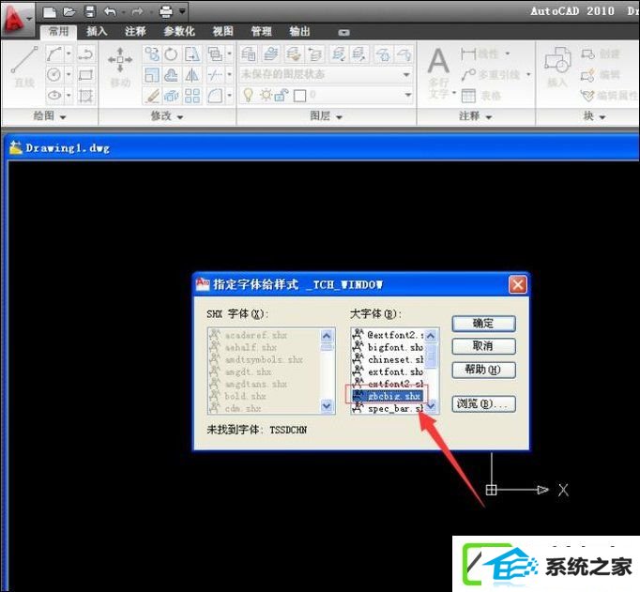The image size is (640, 592).
Task: Switch to the 参数化 ribbon tab
Action: [179, 31]
